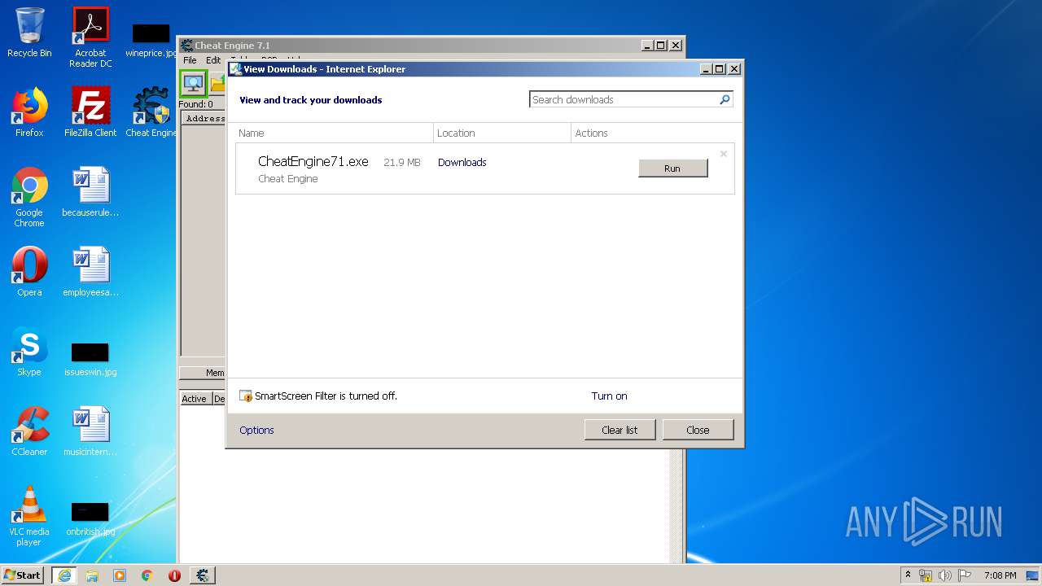The height and width of the screenshot is (586, 1042).
Task: Click the 7:08 PM system clock
Action: tap(1000, 575)
